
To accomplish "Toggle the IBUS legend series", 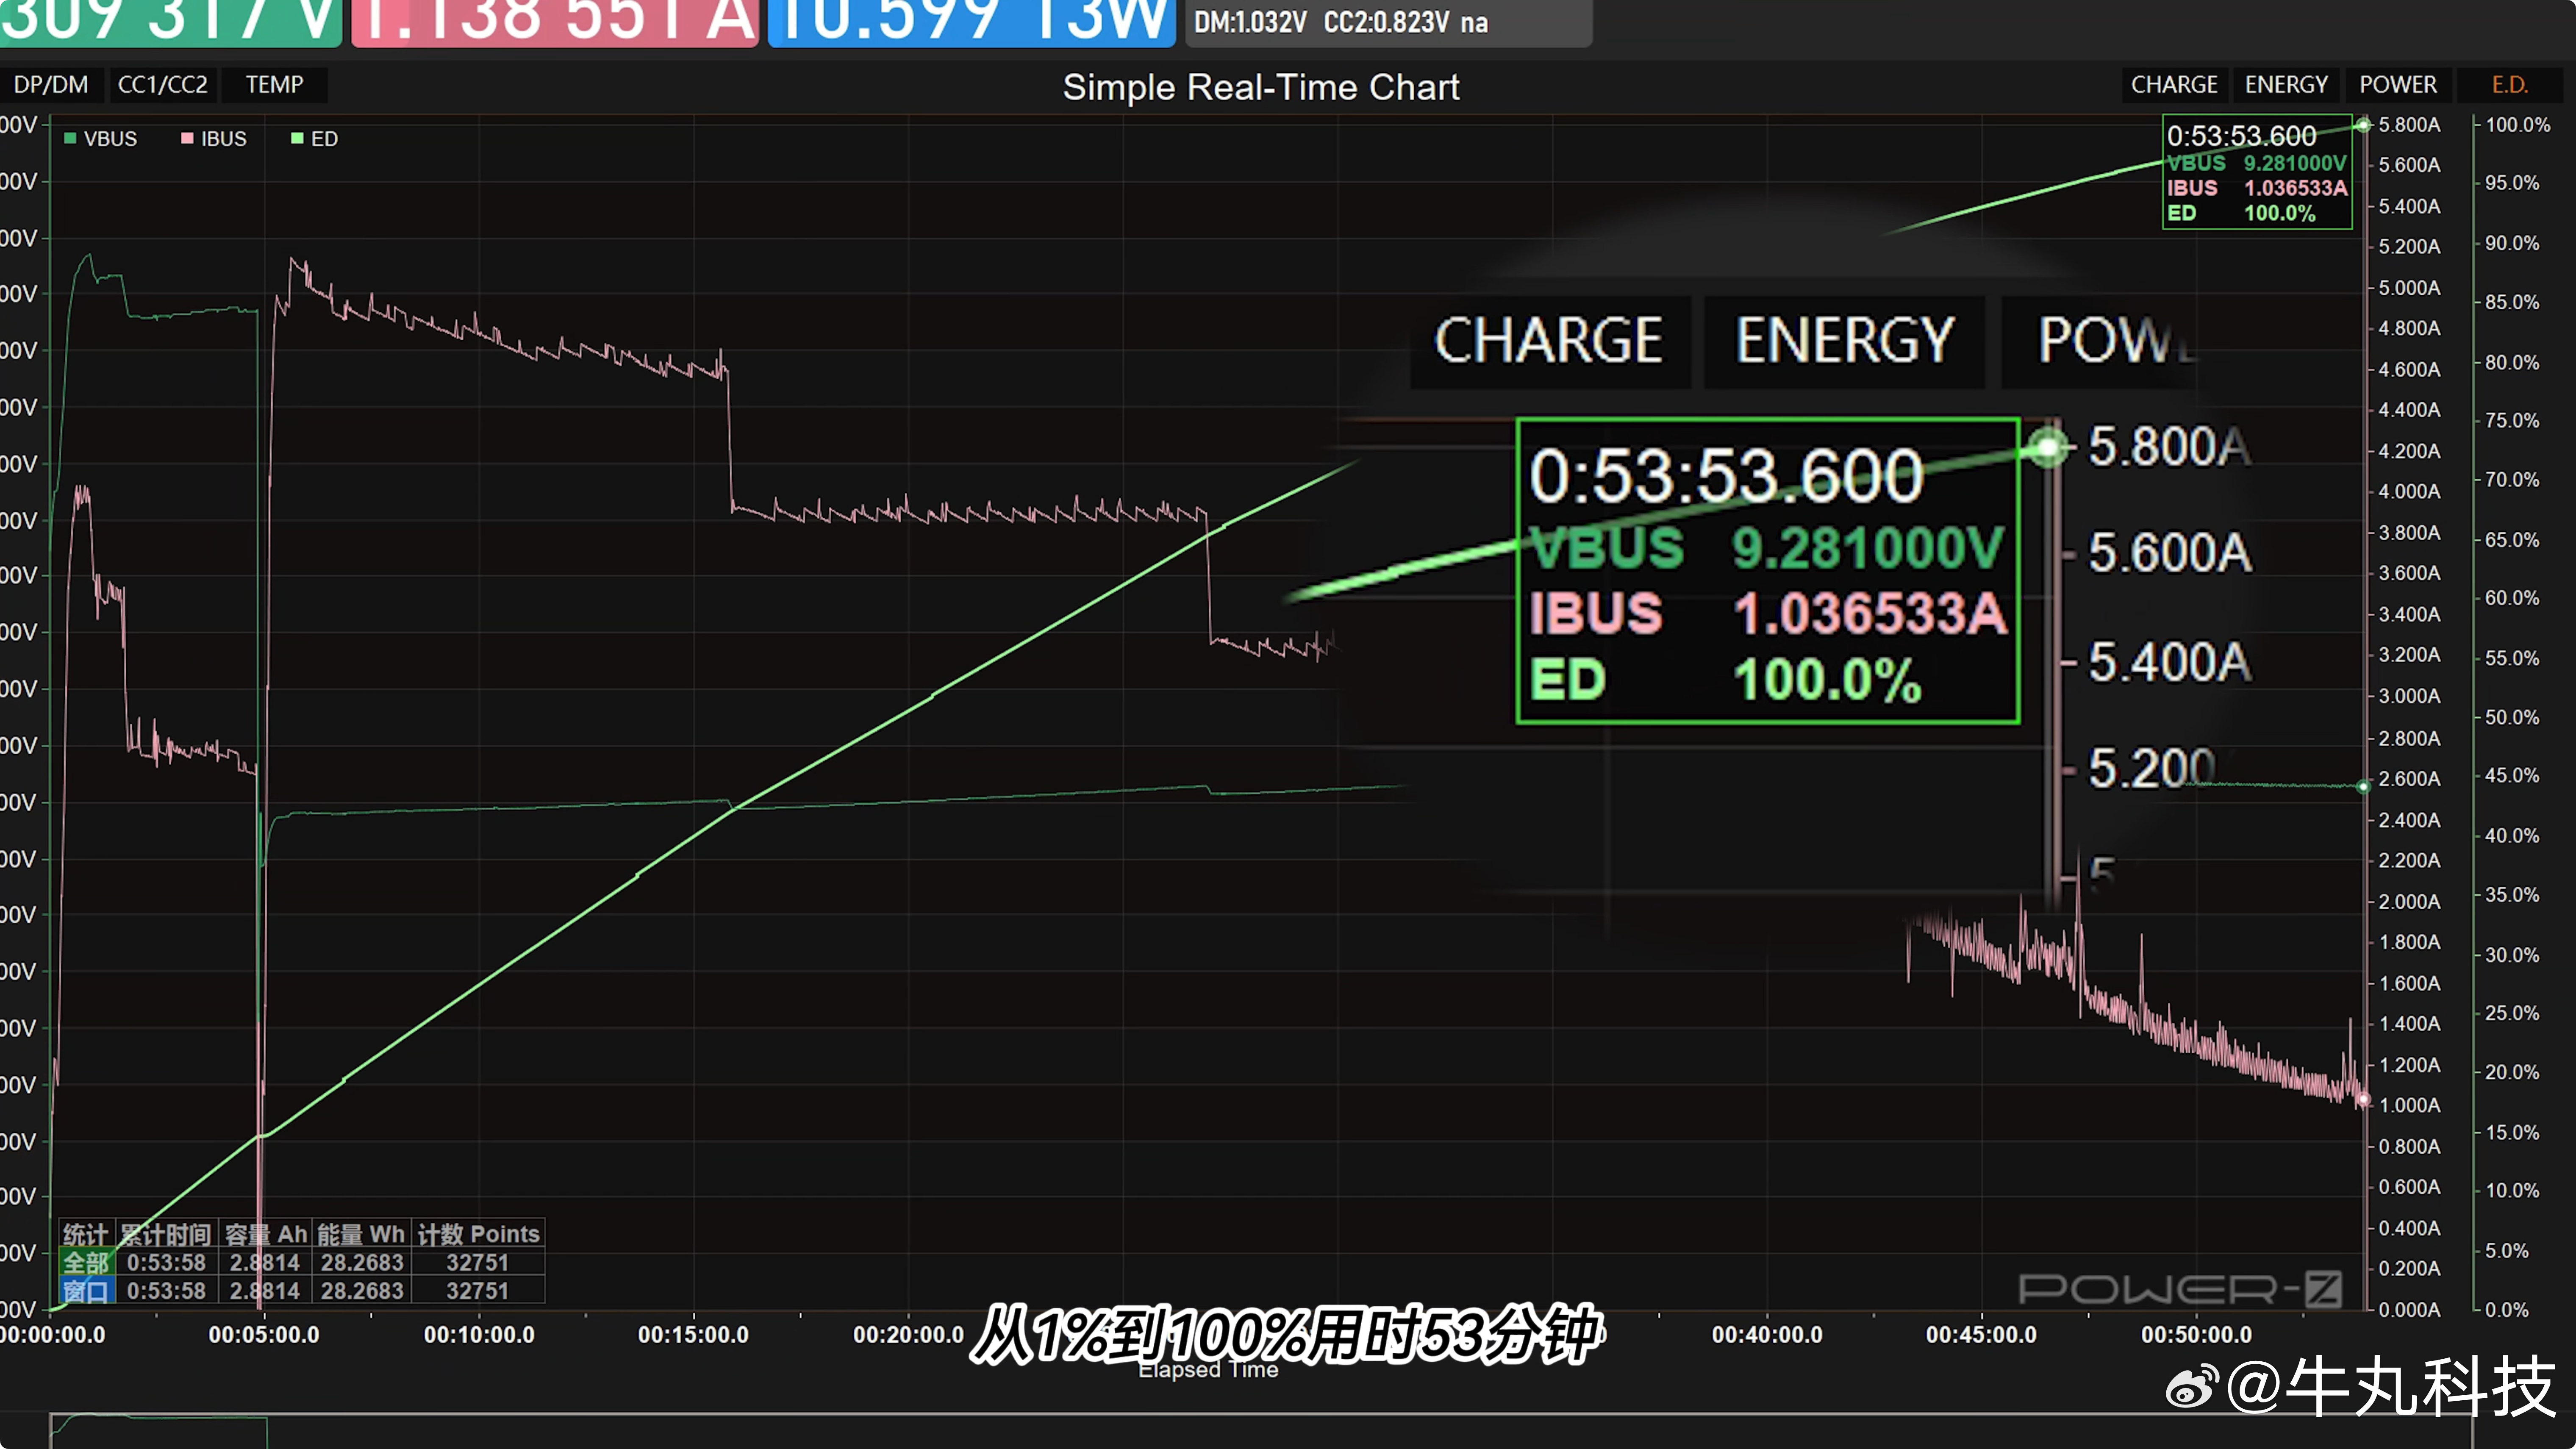I will [214, 139].
